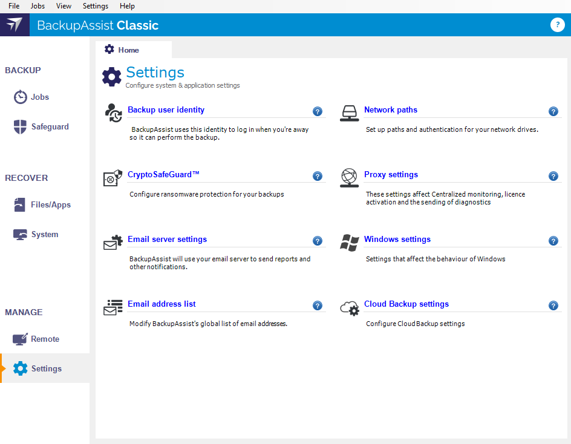Click the CryptoSafeGuard safe icon
The image size is (571, 444).
click(113, 178)
